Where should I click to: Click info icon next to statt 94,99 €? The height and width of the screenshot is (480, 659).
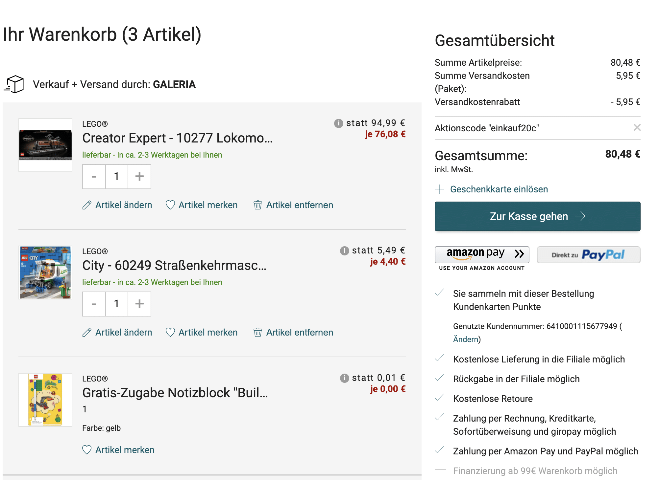coord(338,123)
